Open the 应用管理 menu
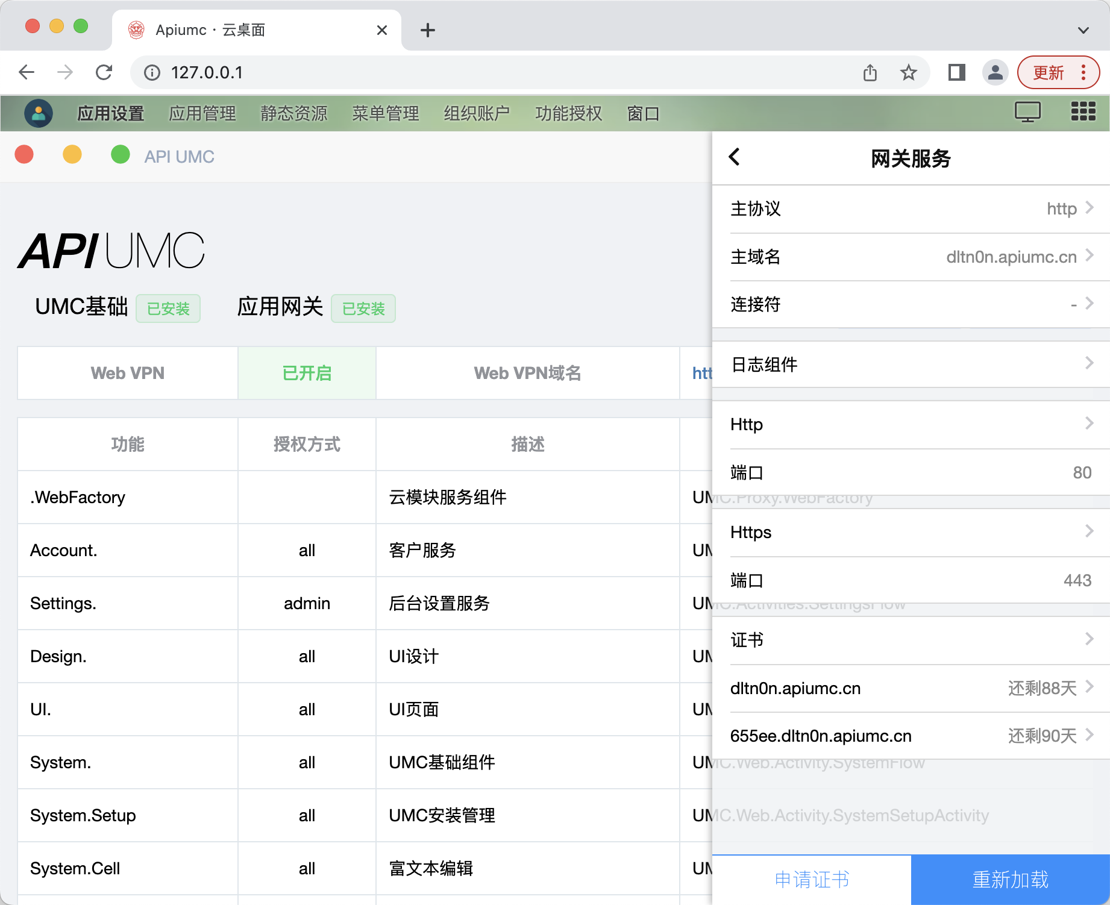The height and width of the screenshot is (905, 1110). pos(202,113)
